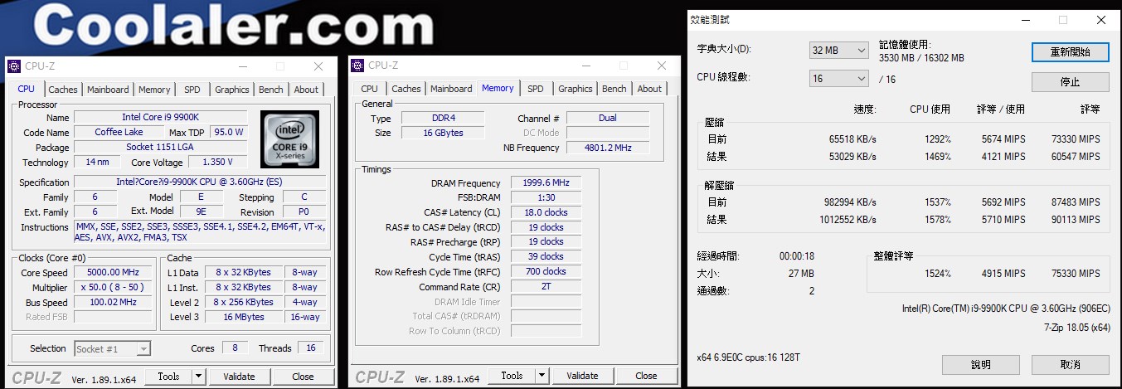
Task: Close the second CPU-Z window via title bar X
Action: click(662, 66)
